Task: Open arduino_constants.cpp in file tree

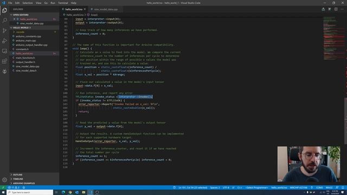Action: coord(28,36)
